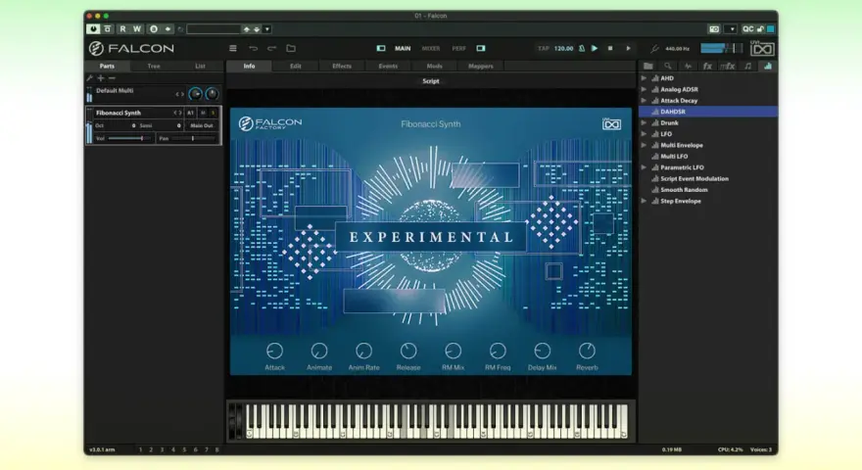Switch to PERF view
The width and height of the screenshot is (862, 470).
pyautogui.click(x=459, y=48)
